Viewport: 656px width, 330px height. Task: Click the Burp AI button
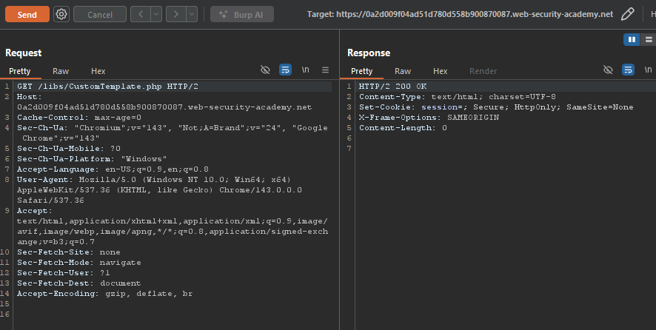(x=242, y=14)
